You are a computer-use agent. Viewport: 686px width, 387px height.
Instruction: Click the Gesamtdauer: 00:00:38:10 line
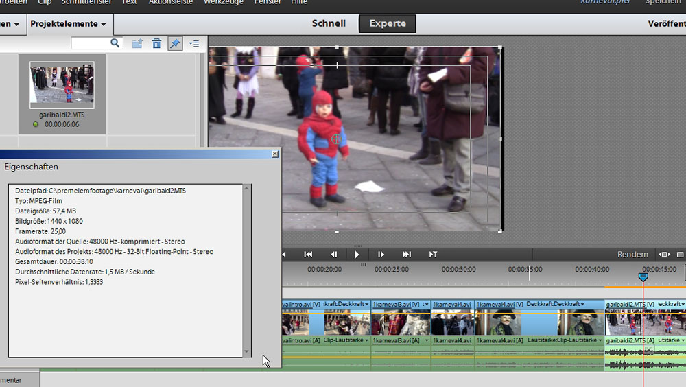(x=54, y=262)
